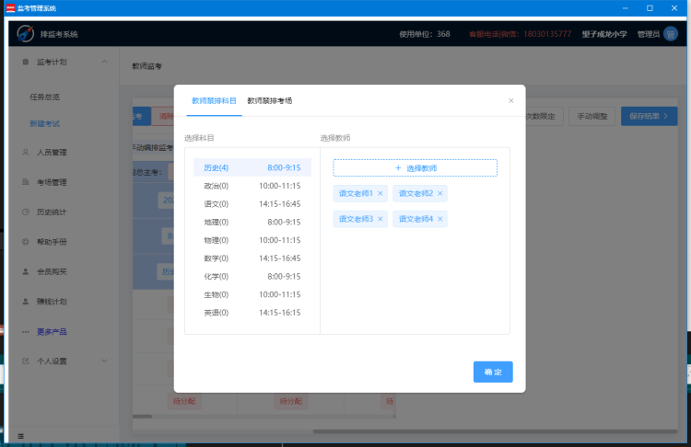This screenshot has width=691, height=447.
Task: Switch to 教师禁排考场 tab
Action: point(270,101)
